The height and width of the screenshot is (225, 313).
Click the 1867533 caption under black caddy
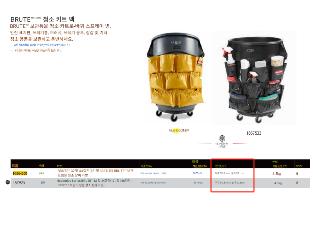pos(254,133)
